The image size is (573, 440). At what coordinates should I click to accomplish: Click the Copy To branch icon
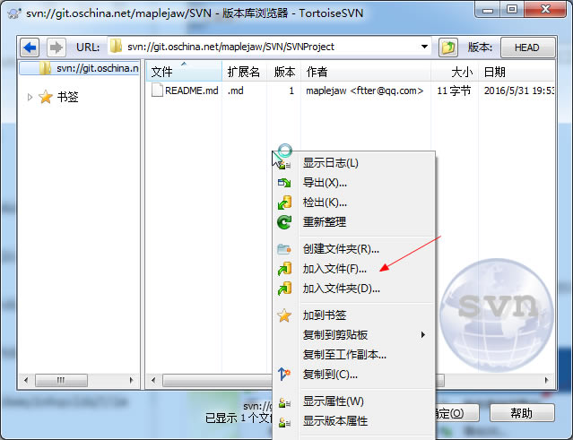coord(284,375)
